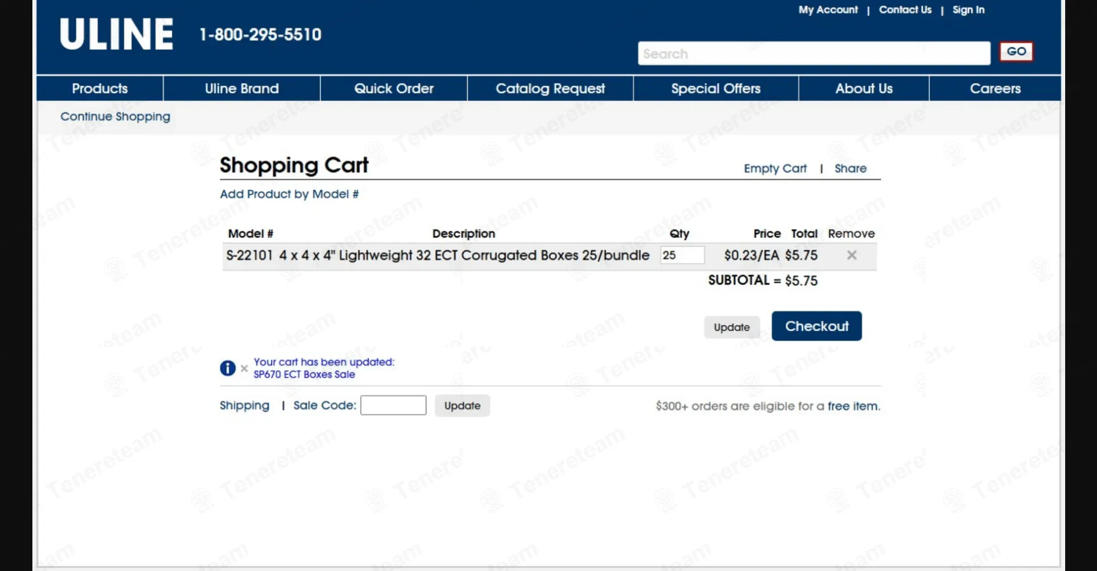The image size is (1097, 571).
Task: Click SP670 ECT Boxes Sale link
Action: pyautogui.click(x=304, y=375)
